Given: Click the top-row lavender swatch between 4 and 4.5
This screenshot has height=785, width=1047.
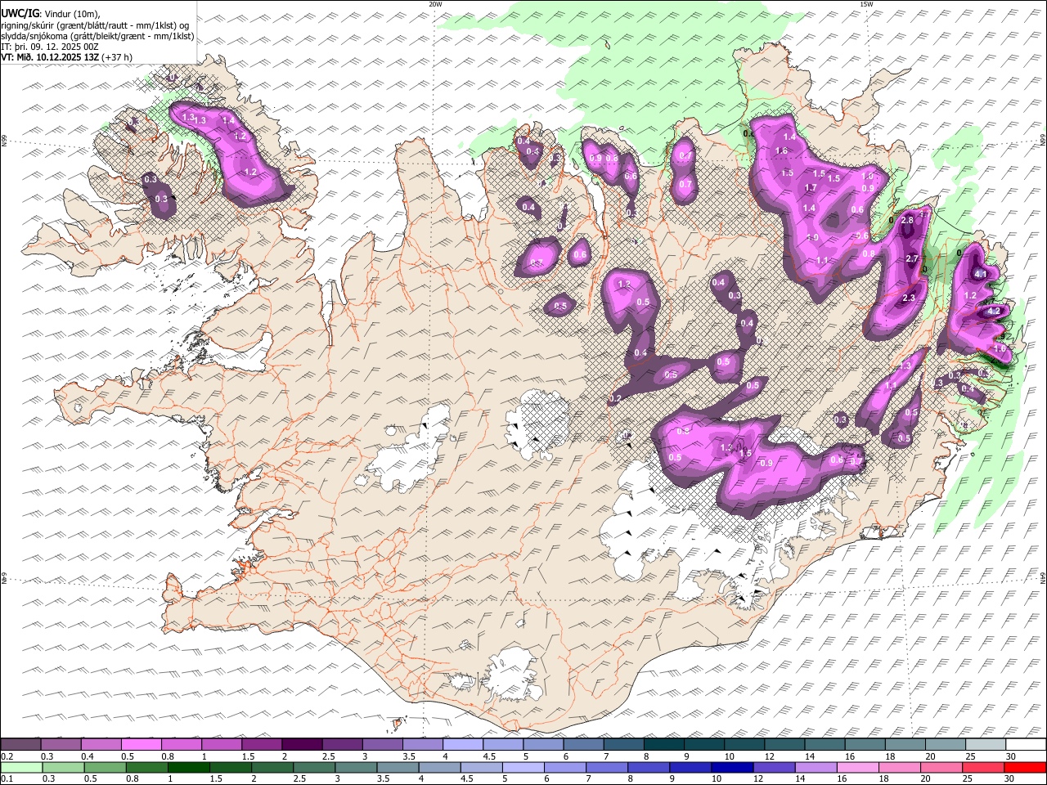Looking at the screenshot, I should [x=464, y=744].
